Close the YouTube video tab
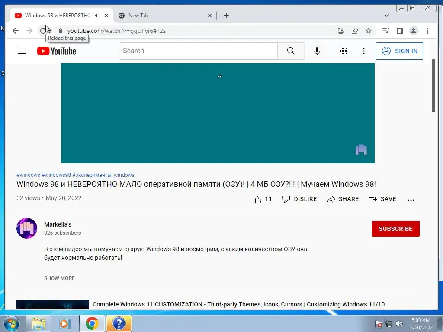This screenshot has height=332, width=443. tap(106, 16)
